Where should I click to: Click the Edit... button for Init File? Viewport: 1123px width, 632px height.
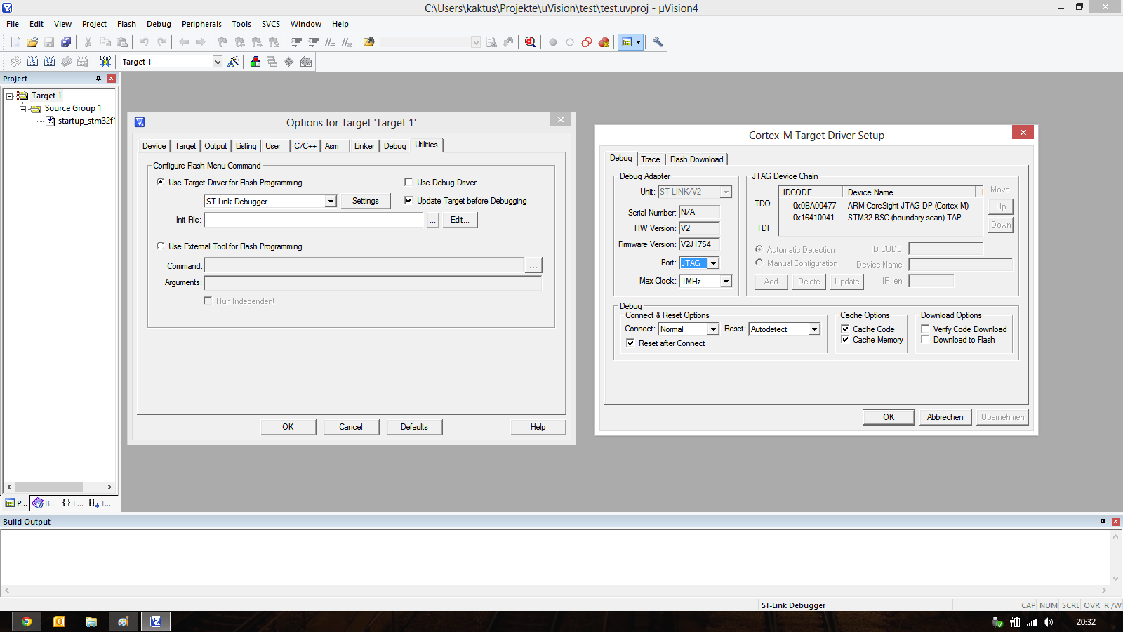[460, 220]
